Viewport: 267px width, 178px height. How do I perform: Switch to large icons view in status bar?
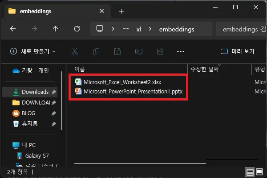(259, 172)
